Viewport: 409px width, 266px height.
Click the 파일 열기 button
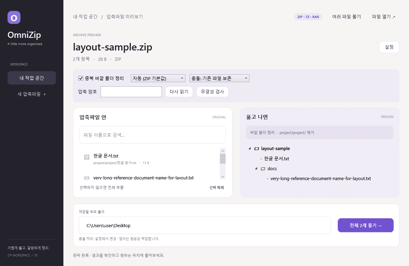click(x=384, y=17)
